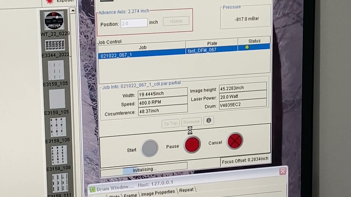Click the gray Start circle button

pos(150,148)
